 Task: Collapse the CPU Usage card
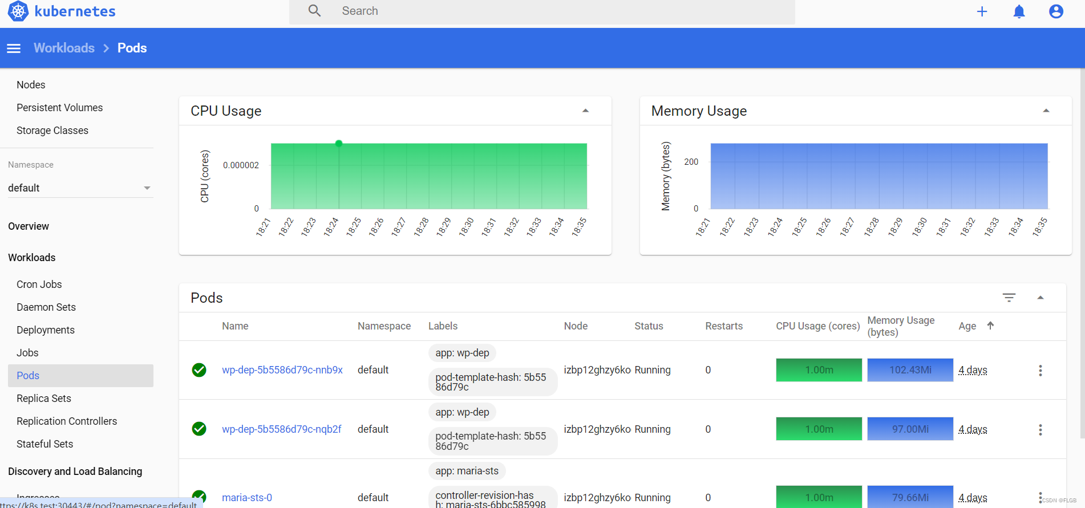pyautogui.click(x=585, y=111)
